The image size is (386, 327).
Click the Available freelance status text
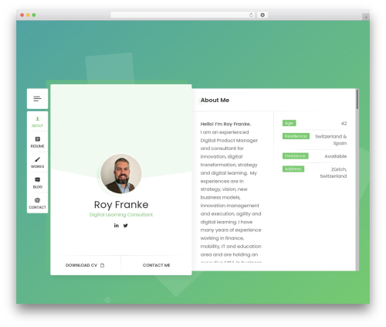point(336,156)
